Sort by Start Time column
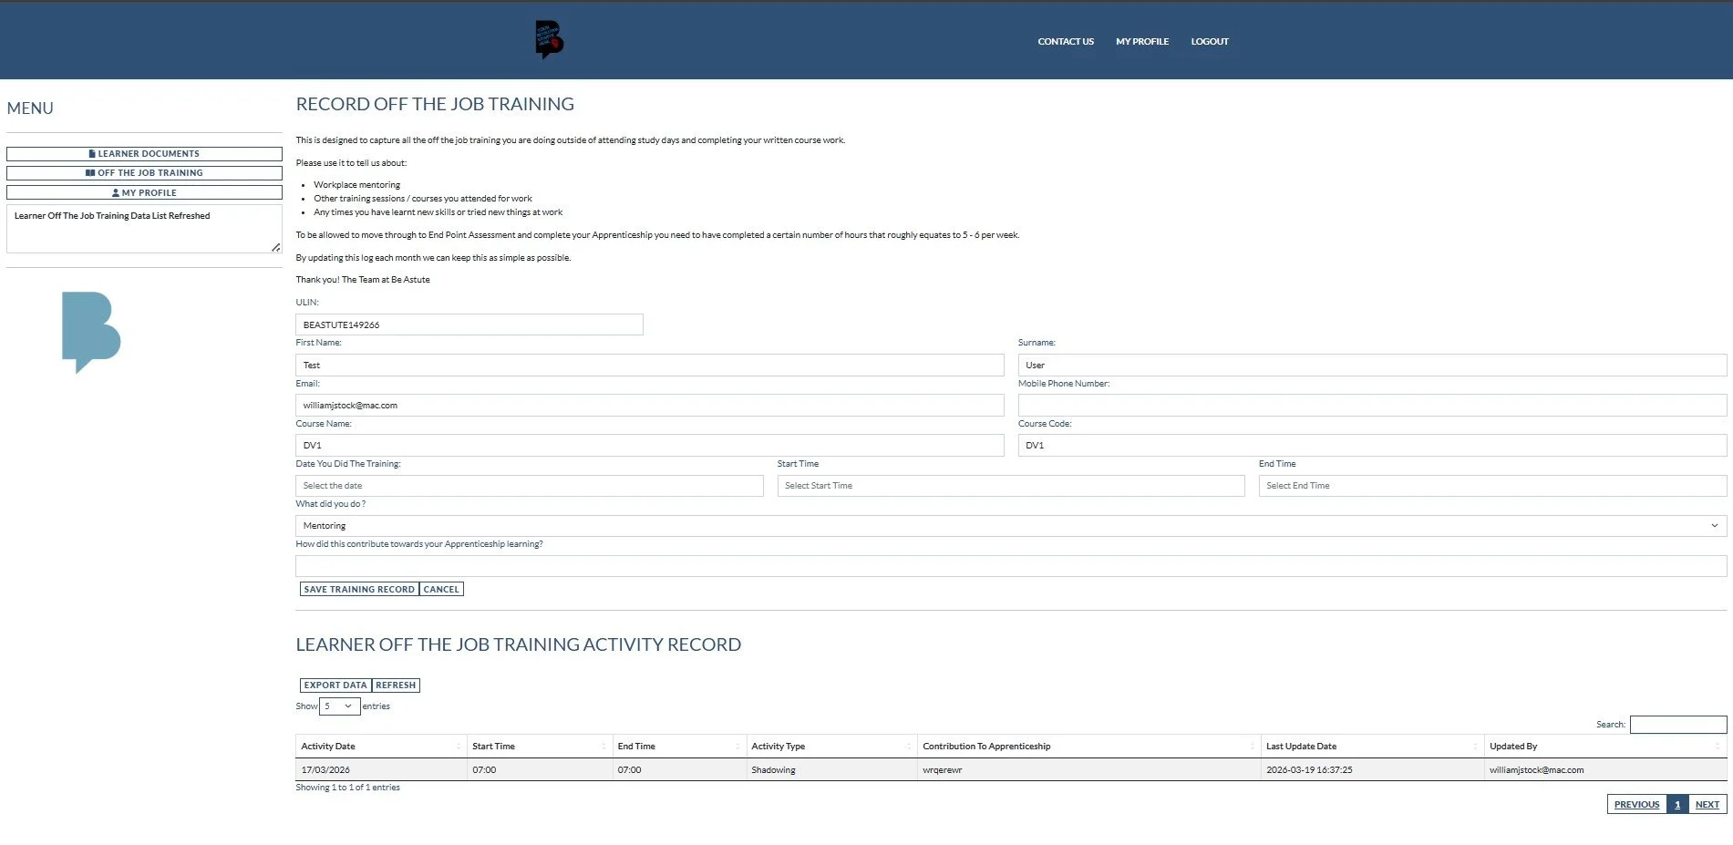Screen dimensions: 1733x845 click(x=540, y=747)
